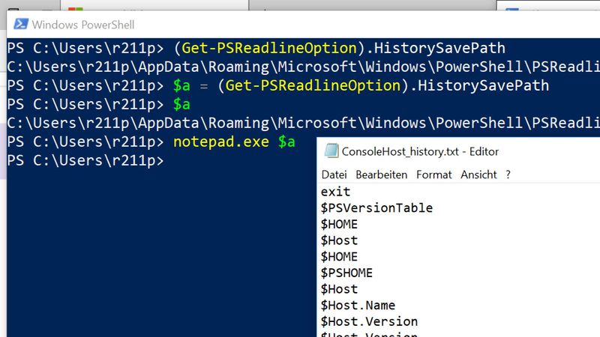Click the $PSVersionTable line in Editor
Screen dimensions: 600x337
376,208
